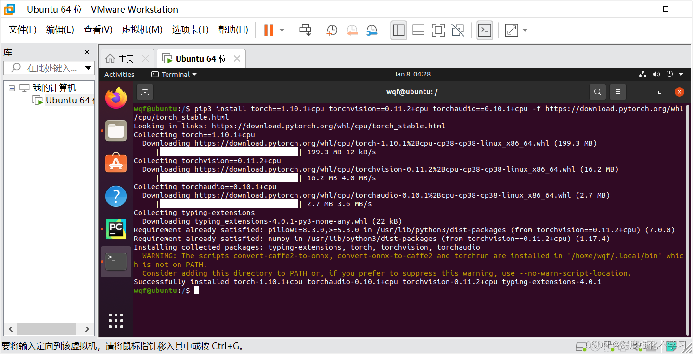Close the 库 library panel
This screenshot has height=354, width=693.
pyautogui.click(x=87, y=52)
